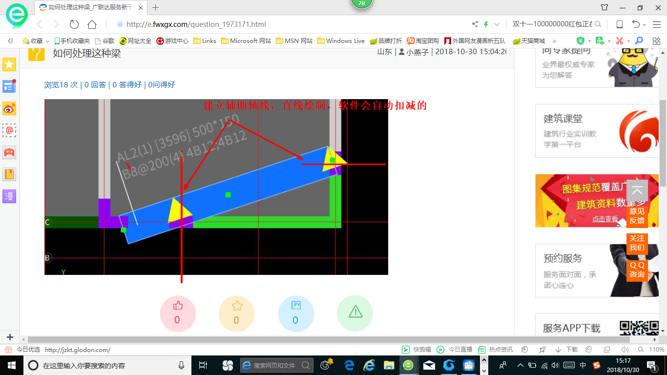667x375 pixels.
Task: Click the red scissors screenshot icon
Action: point(620,41)
